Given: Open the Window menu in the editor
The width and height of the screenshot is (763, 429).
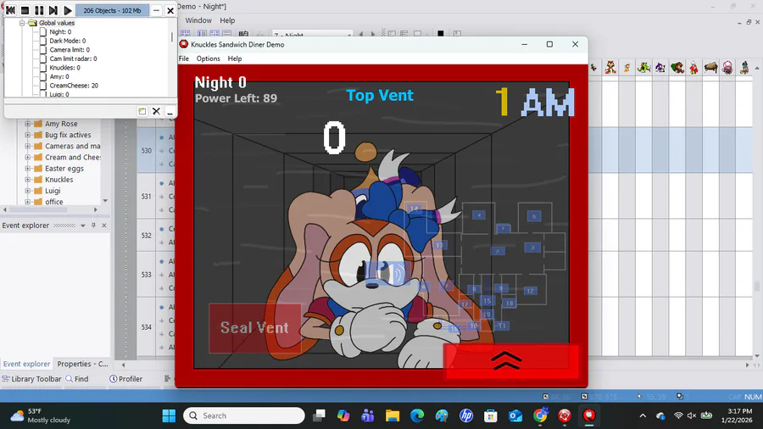Looking at the screenshot, I should click(198, 20).
